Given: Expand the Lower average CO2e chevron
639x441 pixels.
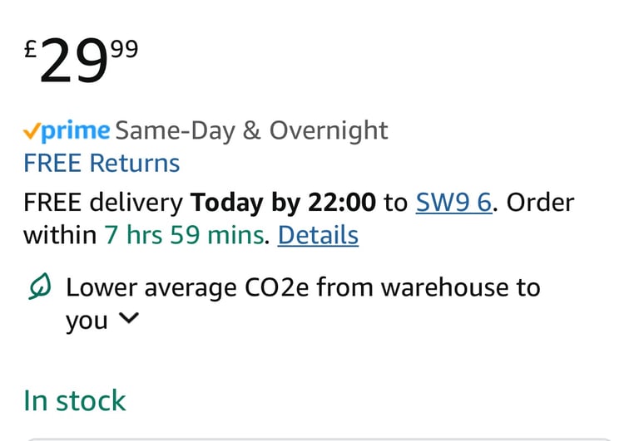Looking at the screenshot, I should click(129, 318).
